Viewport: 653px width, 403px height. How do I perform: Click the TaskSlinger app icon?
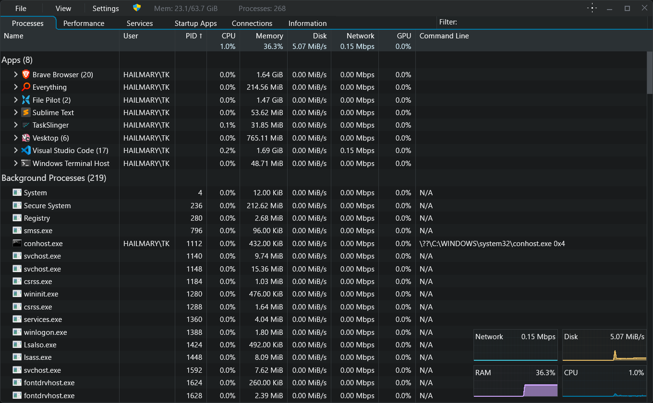click(26, 125)
